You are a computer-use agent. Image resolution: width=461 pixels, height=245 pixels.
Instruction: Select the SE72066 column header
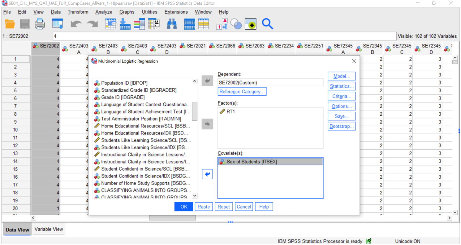pyautogui.click(x=222, y=49)
